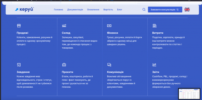The width and height of the screenshot is (202, 100).
Task: Select the Проєкти heading
Action: pos(68,72)
